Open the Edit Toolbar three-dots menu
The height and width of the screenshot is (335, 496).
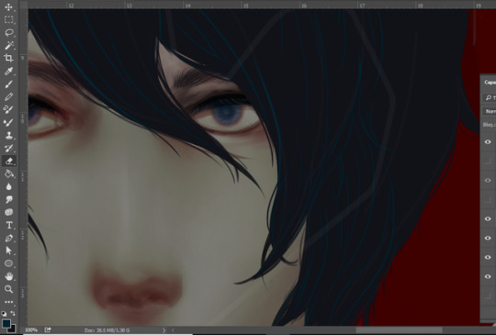[8, 302]
